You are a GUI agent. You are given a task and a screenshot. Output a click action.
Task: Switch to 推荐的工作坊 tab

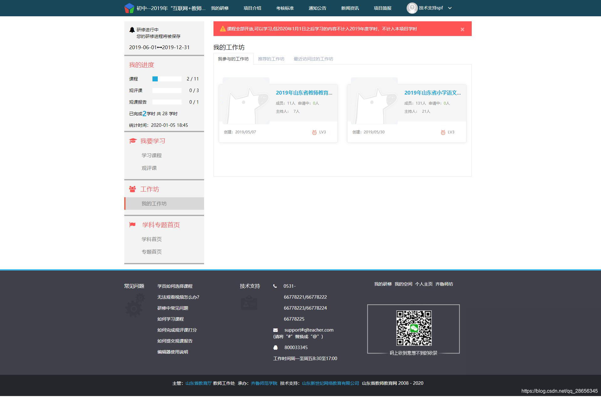pyautogui.click(x=271, y=59)
